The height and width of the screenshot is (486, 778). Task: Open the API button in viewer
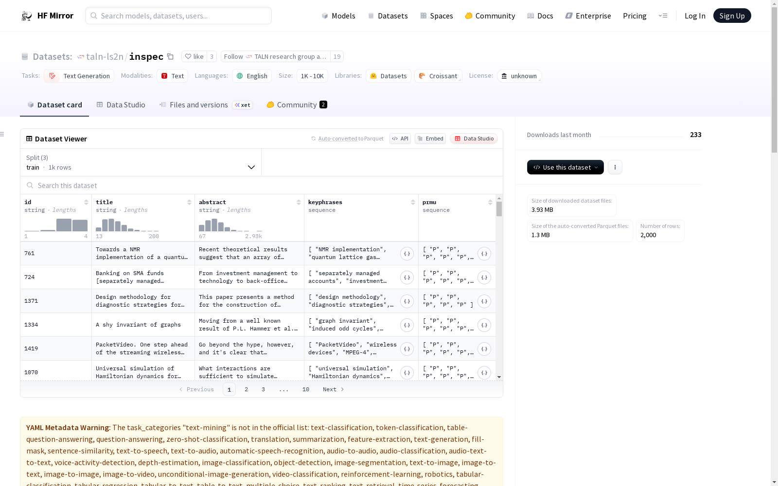tap(400, 139)
